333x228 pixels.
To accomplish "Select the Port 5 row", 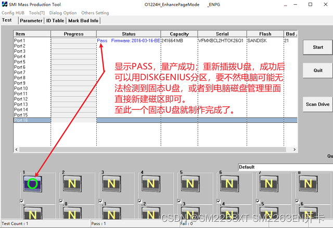I will coord(156,62).
